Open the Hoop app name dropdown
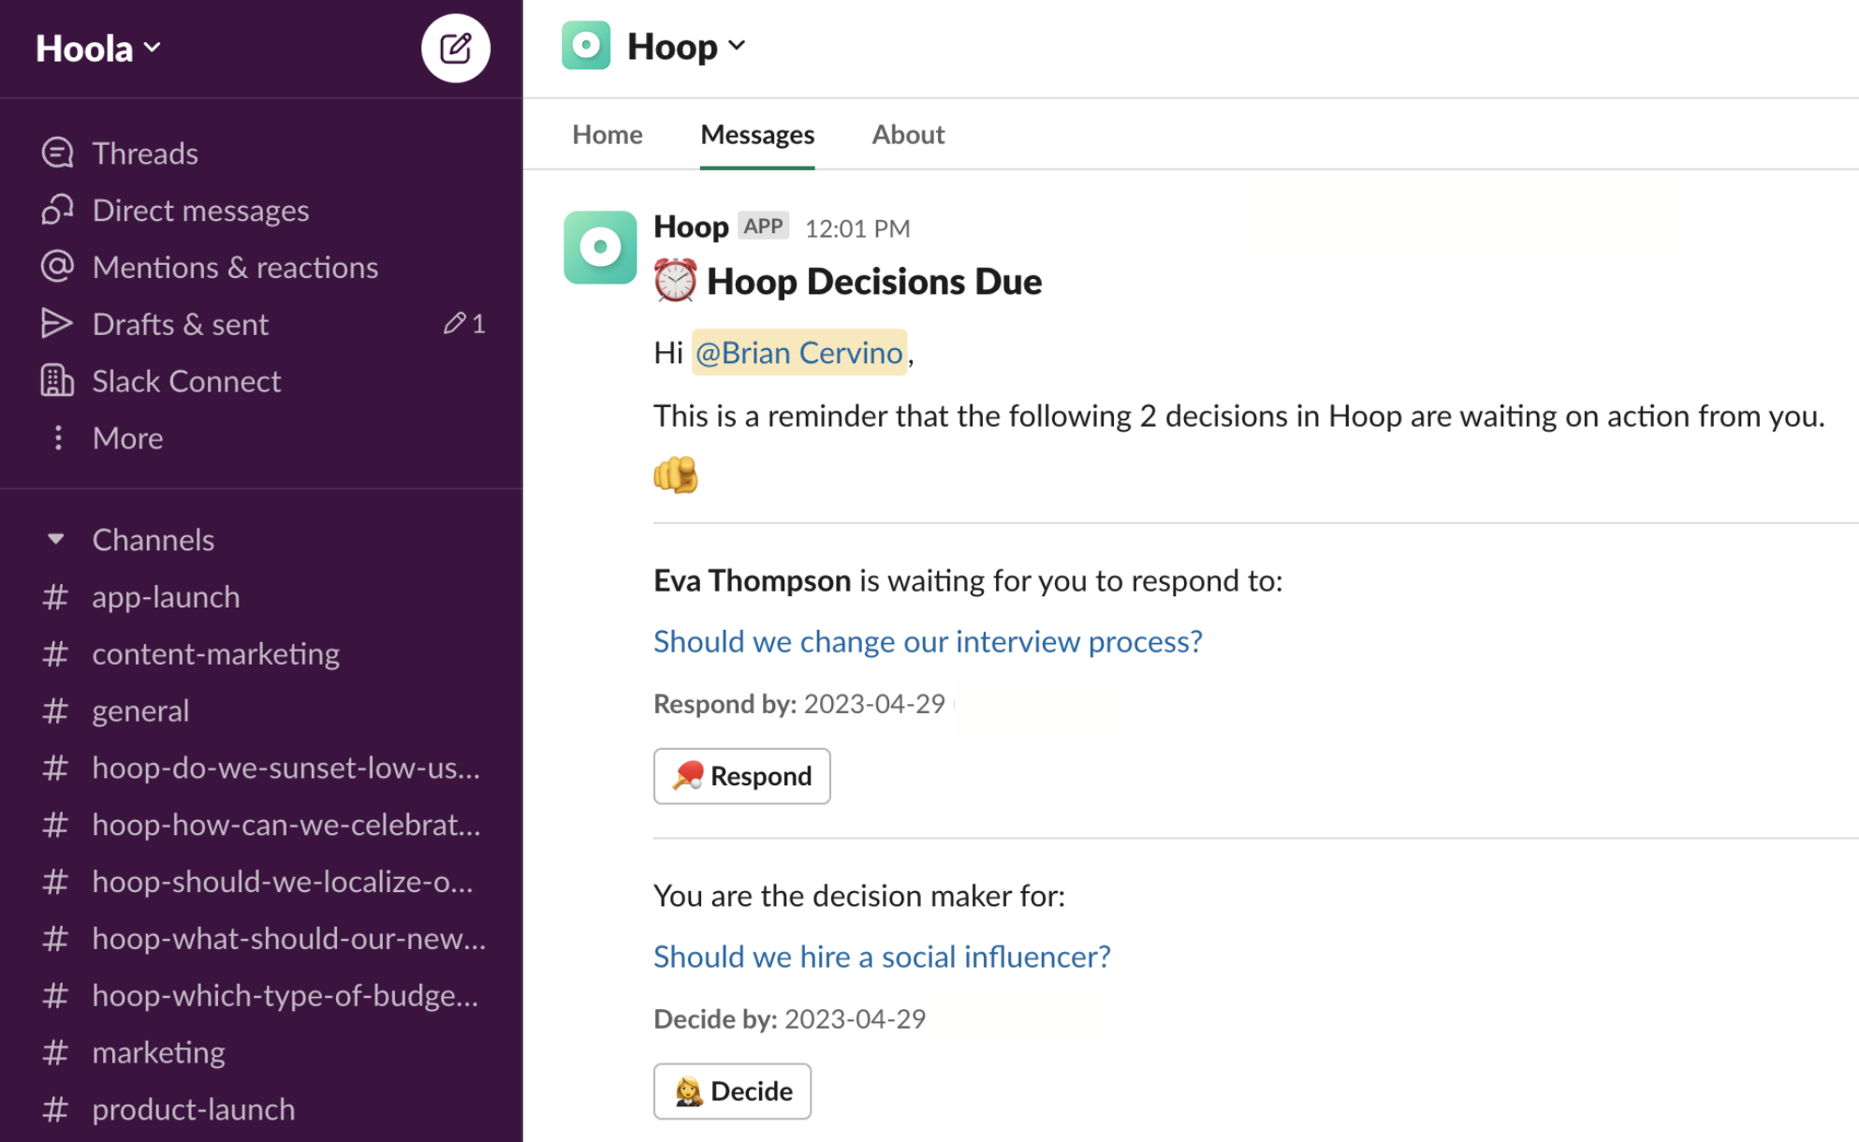Viewport: 1859px width, 1142px height. coord(686,46)
